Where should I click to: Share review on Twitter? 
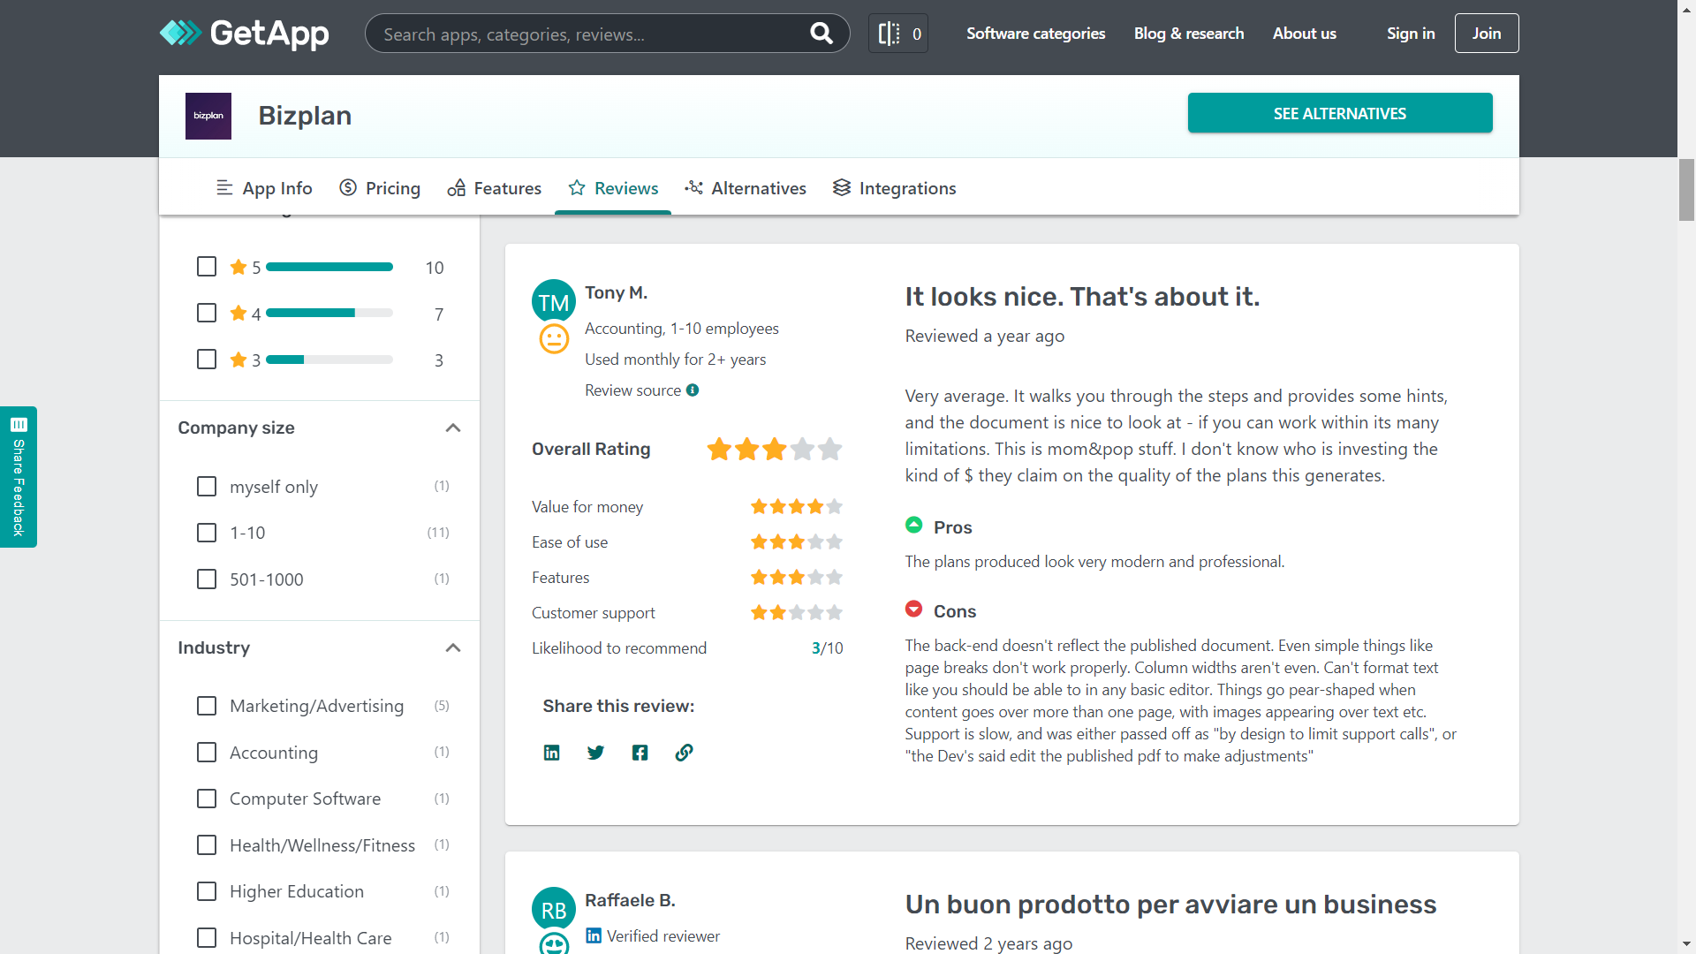pyautogui.click(x=595, y=753)
